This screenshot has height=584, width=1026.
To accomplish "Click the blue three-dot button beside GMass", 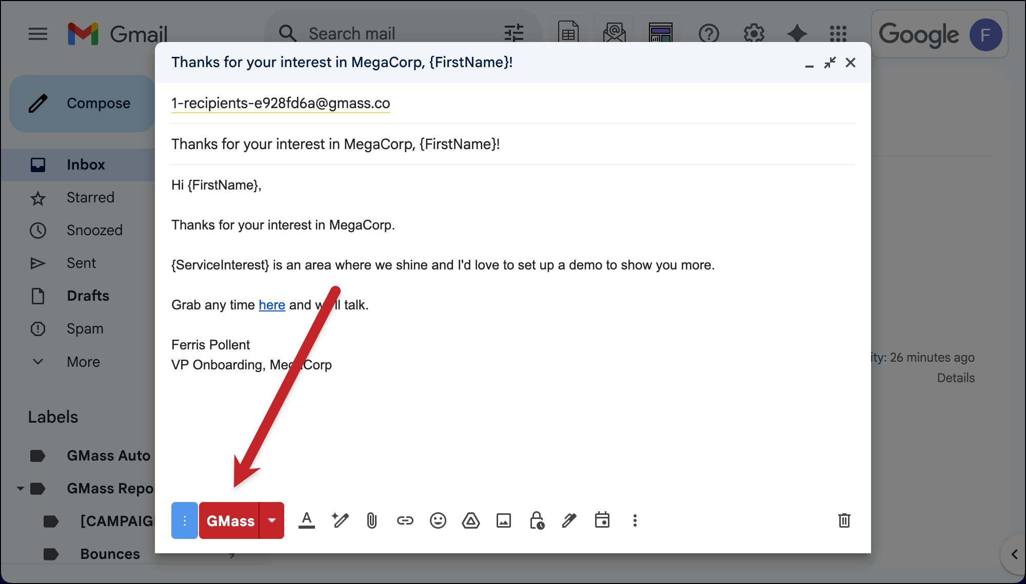I will tap(185, 520).
